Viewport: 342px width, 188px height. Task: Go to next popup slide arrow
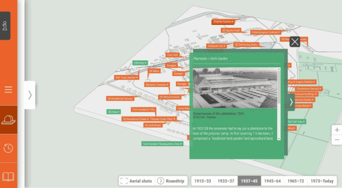291,102
